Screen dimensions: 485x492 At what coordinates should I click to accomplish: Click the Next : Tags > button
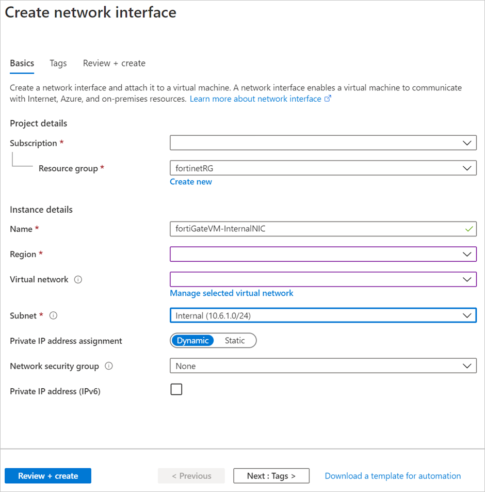(x=271, y=476)
